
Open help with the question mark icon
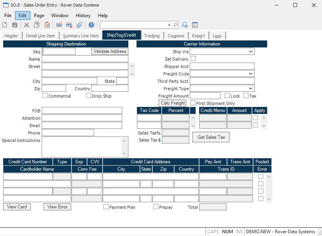click(91, 25)
